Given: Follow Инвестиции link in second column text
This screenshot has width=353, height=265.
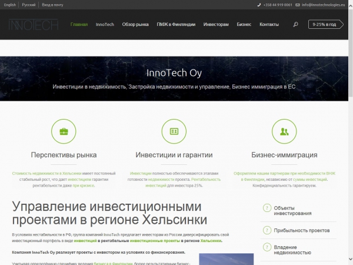Looking at the screenshot, I should pos(141,173).
